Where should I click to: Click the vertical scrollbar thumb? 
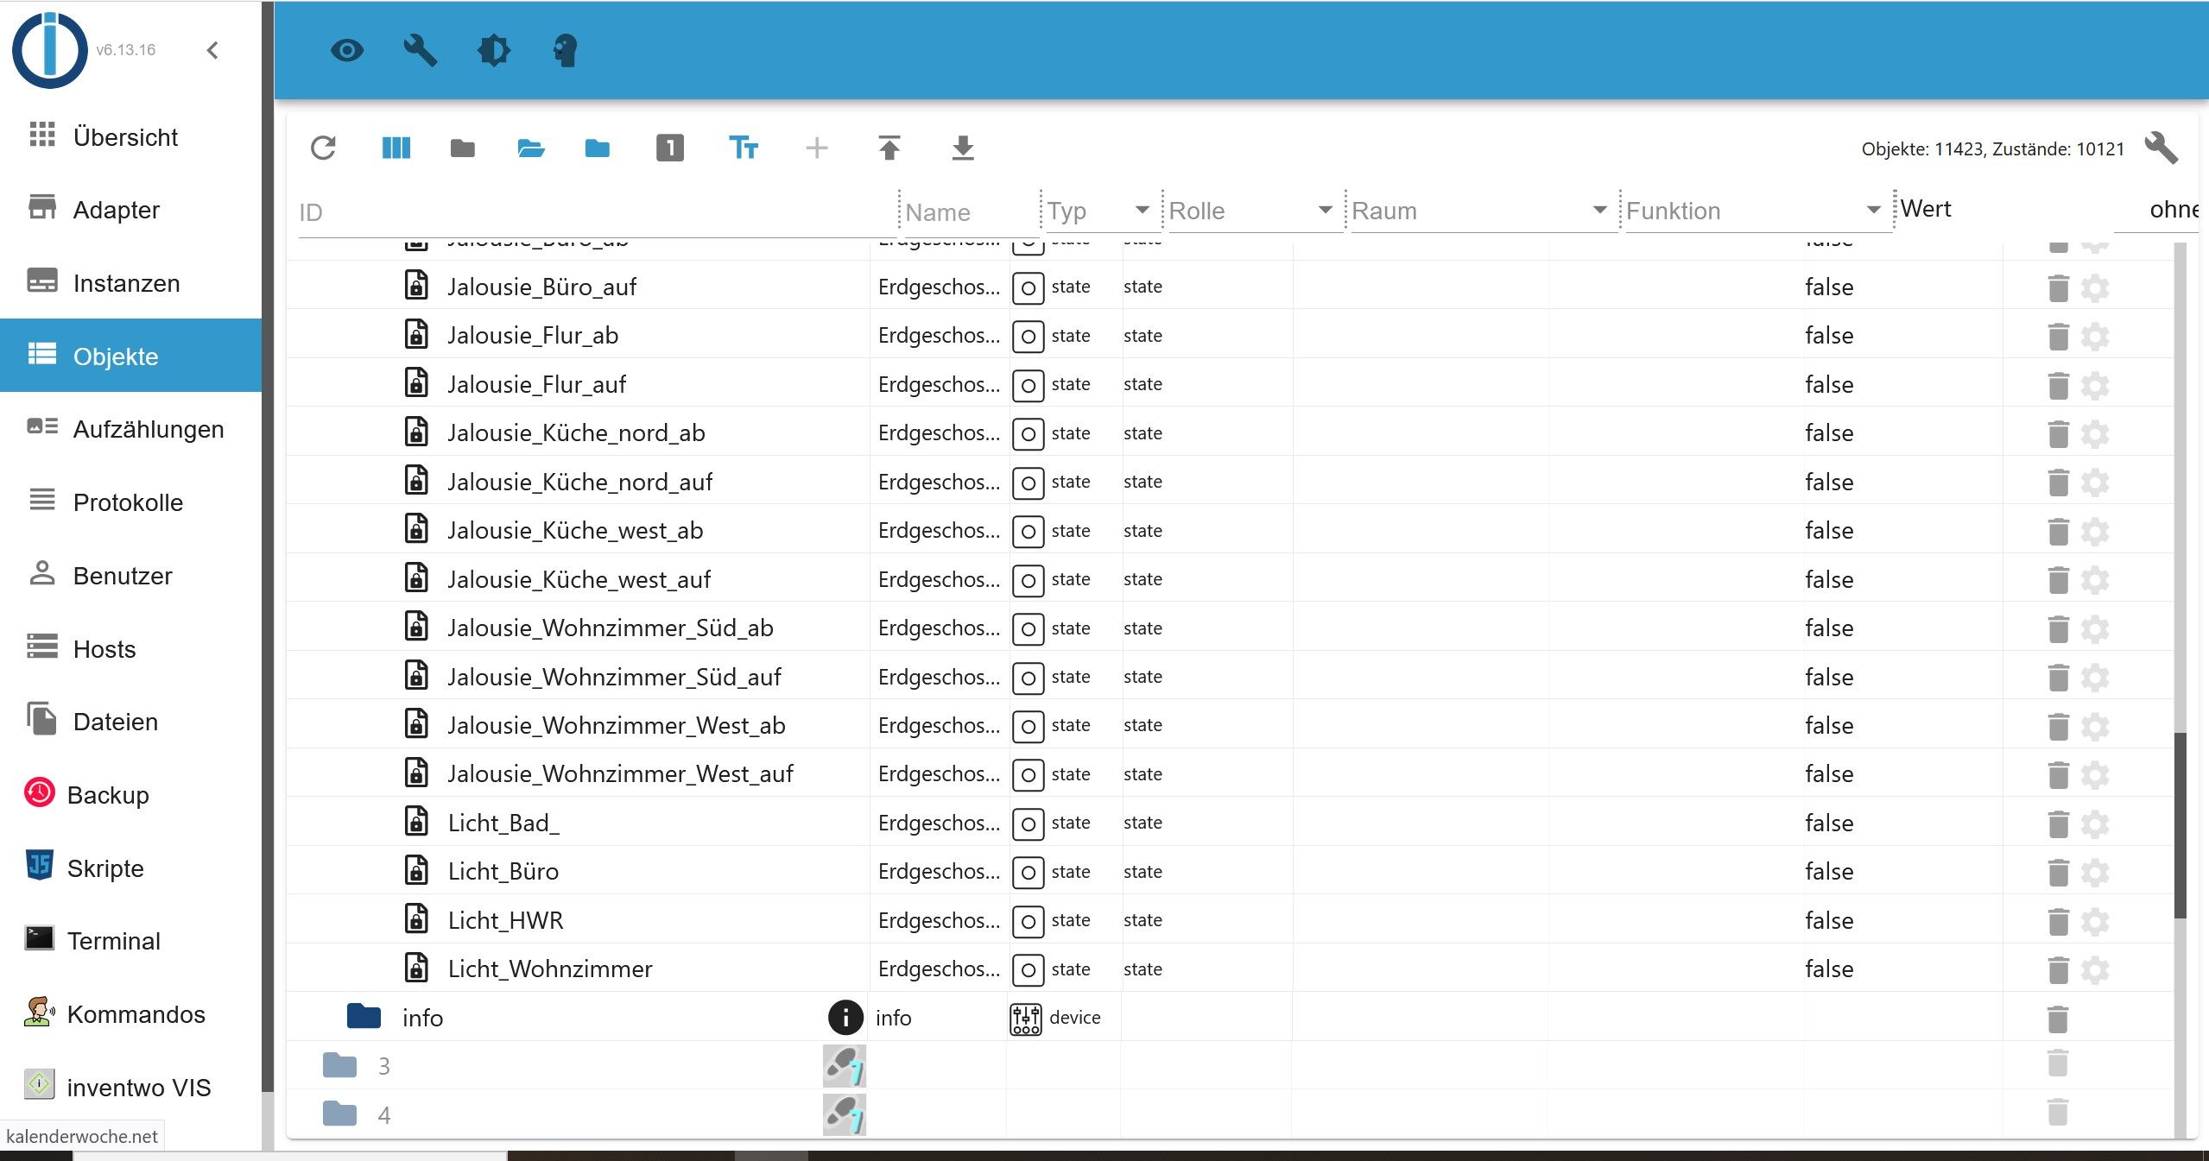[x=2180, y=824]
